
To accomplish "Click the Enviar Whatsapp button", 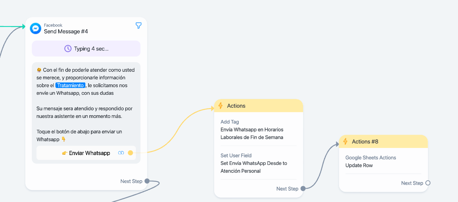I will pyautogui.click(x=86, y=153).
